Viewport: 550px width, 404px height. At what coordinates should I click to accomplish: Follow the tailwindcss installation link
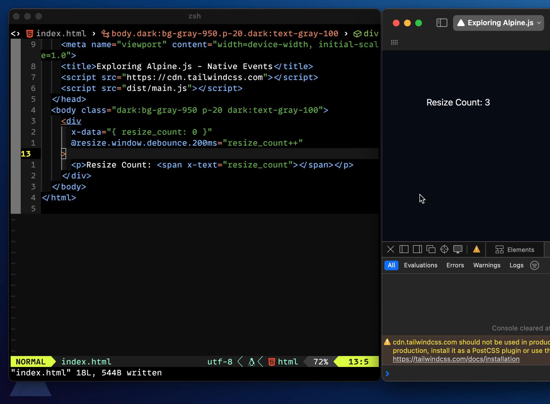456,359
